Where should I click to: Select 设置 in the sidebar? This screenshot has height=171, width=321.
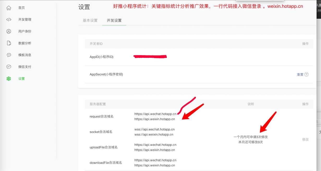[x=22, y=79]
